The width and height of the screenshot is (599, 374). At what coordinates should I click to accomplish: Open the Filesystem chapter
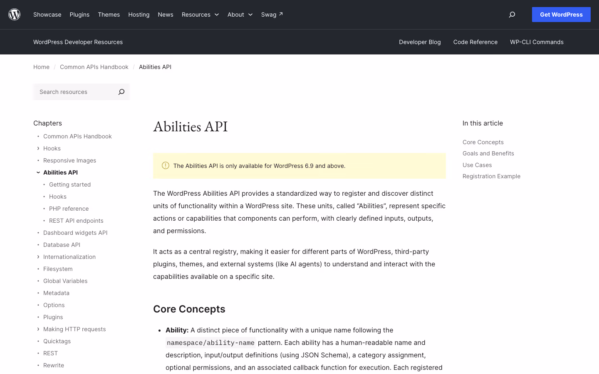pos(58,269)
